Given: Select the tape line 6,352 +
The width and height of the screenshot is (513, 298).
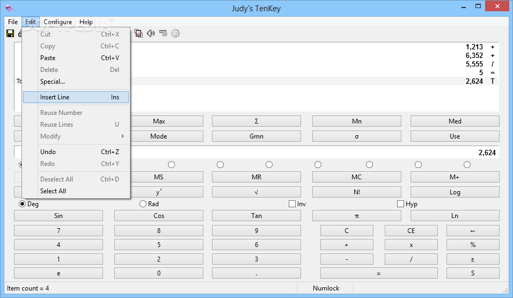Looking at the screenshot, I should pyautogui.click(x=314, y=56).
